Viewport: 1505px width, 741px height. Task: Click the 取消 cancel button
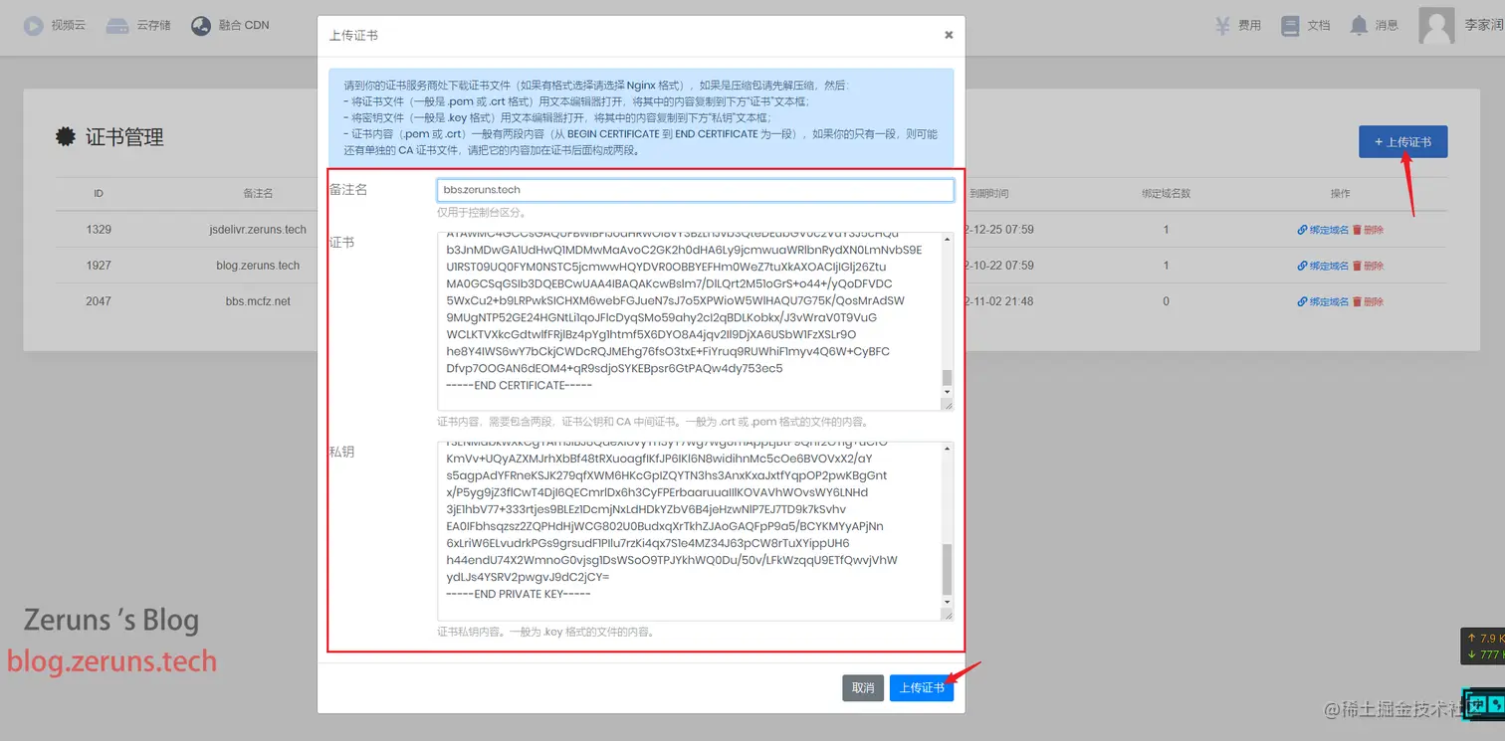[863, 687]
